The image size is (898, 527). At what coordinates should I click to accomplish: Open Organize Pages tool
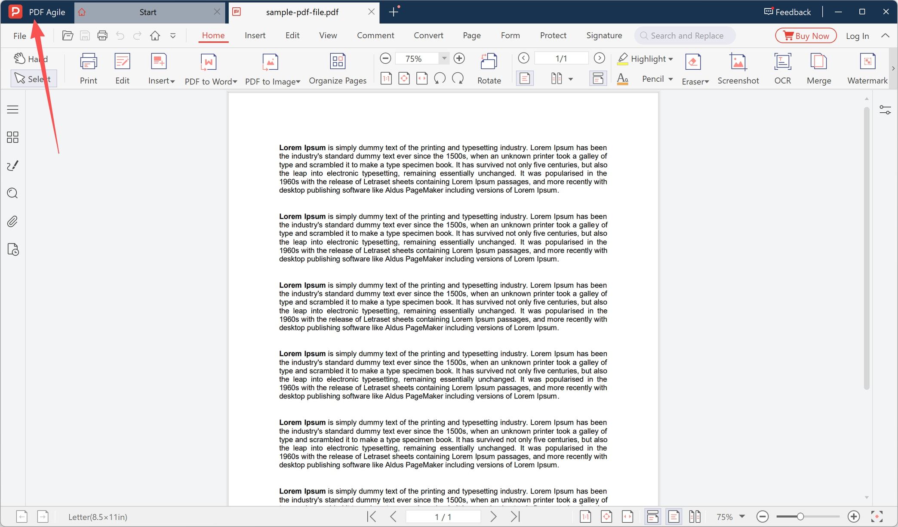pyautogui.click(x=338, y=69)
